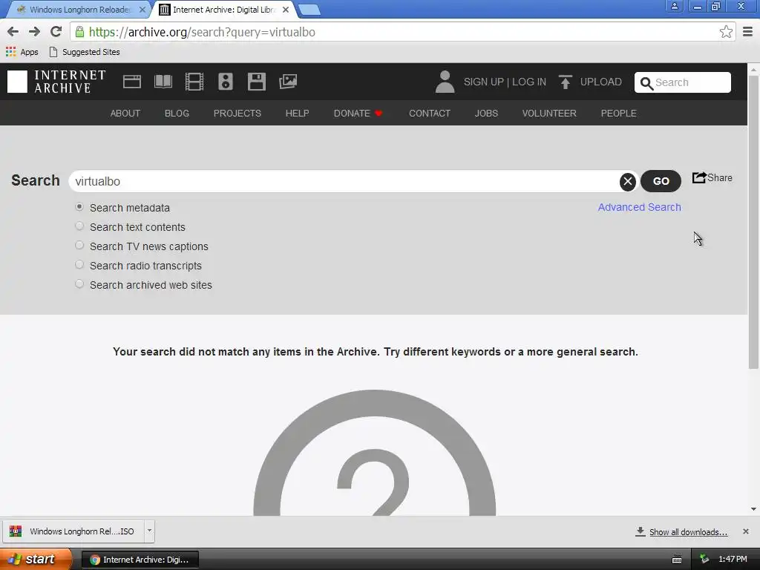760x570 pixels.
Task: Open the PROJECTS menu item
Action: pyautogui.click(x=237, y=114)
